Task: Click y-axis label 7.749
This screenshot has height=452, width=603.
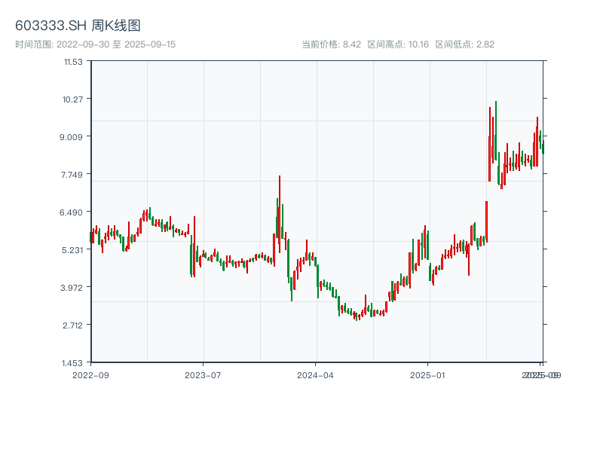Action: pyautogui.click(x=71, y=175)
